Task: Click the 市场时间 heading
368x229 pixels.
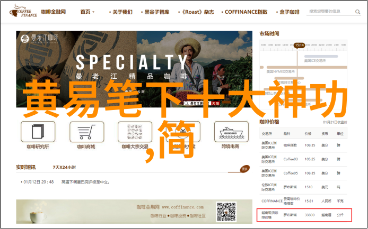Action: (269, 34)
